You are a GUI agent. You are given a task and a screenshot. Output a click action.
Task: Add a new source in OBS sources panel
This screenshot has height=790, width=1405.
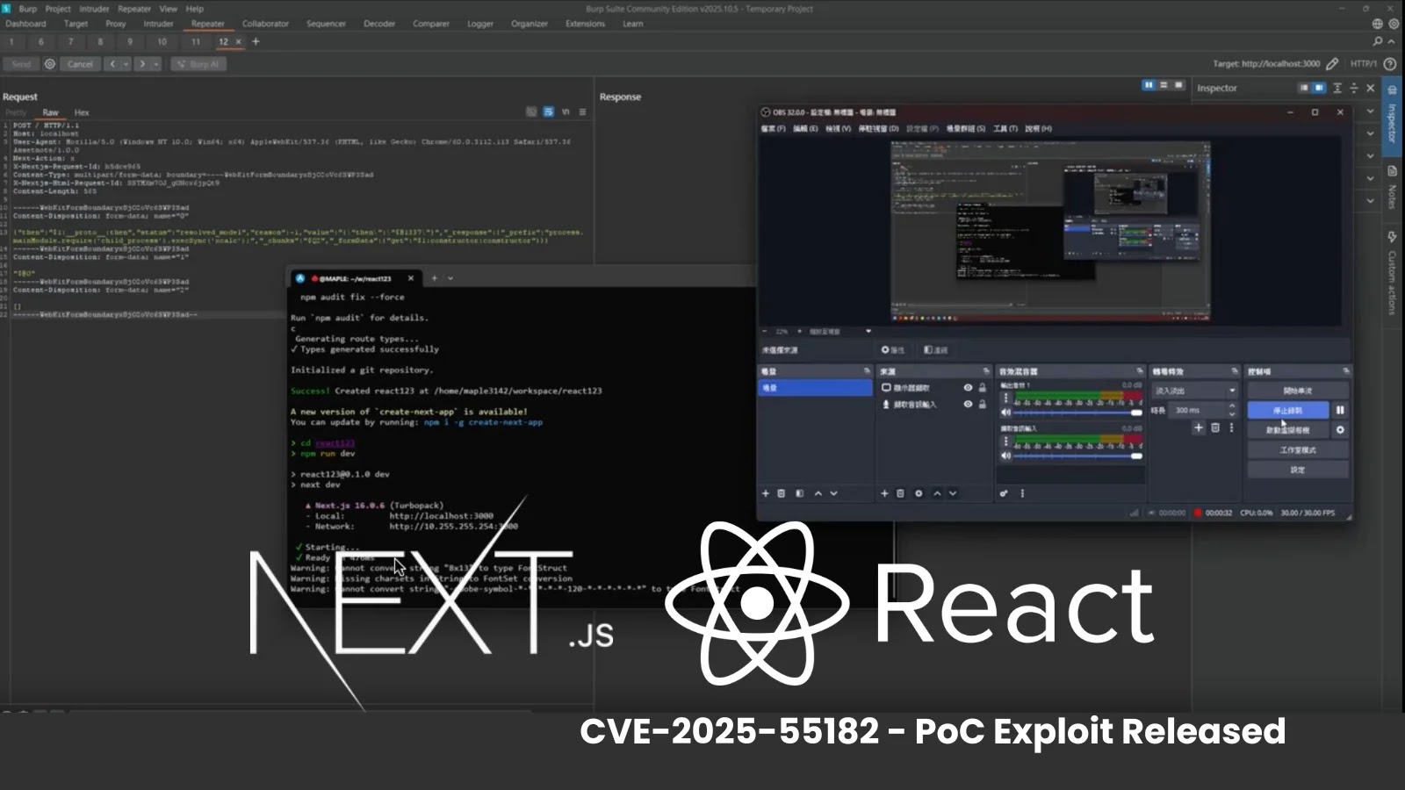click(885, 493)
